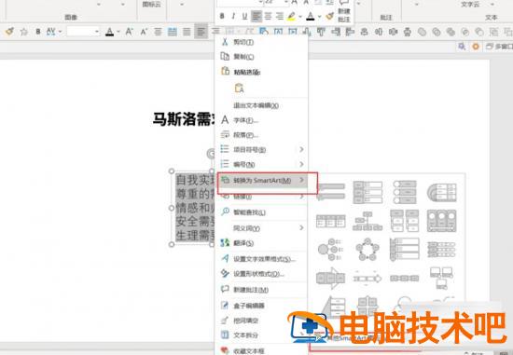This screenshot has height=355, width=513.
Task: Click the 图标云 ribbon button
Action: [x=151, y=5]
